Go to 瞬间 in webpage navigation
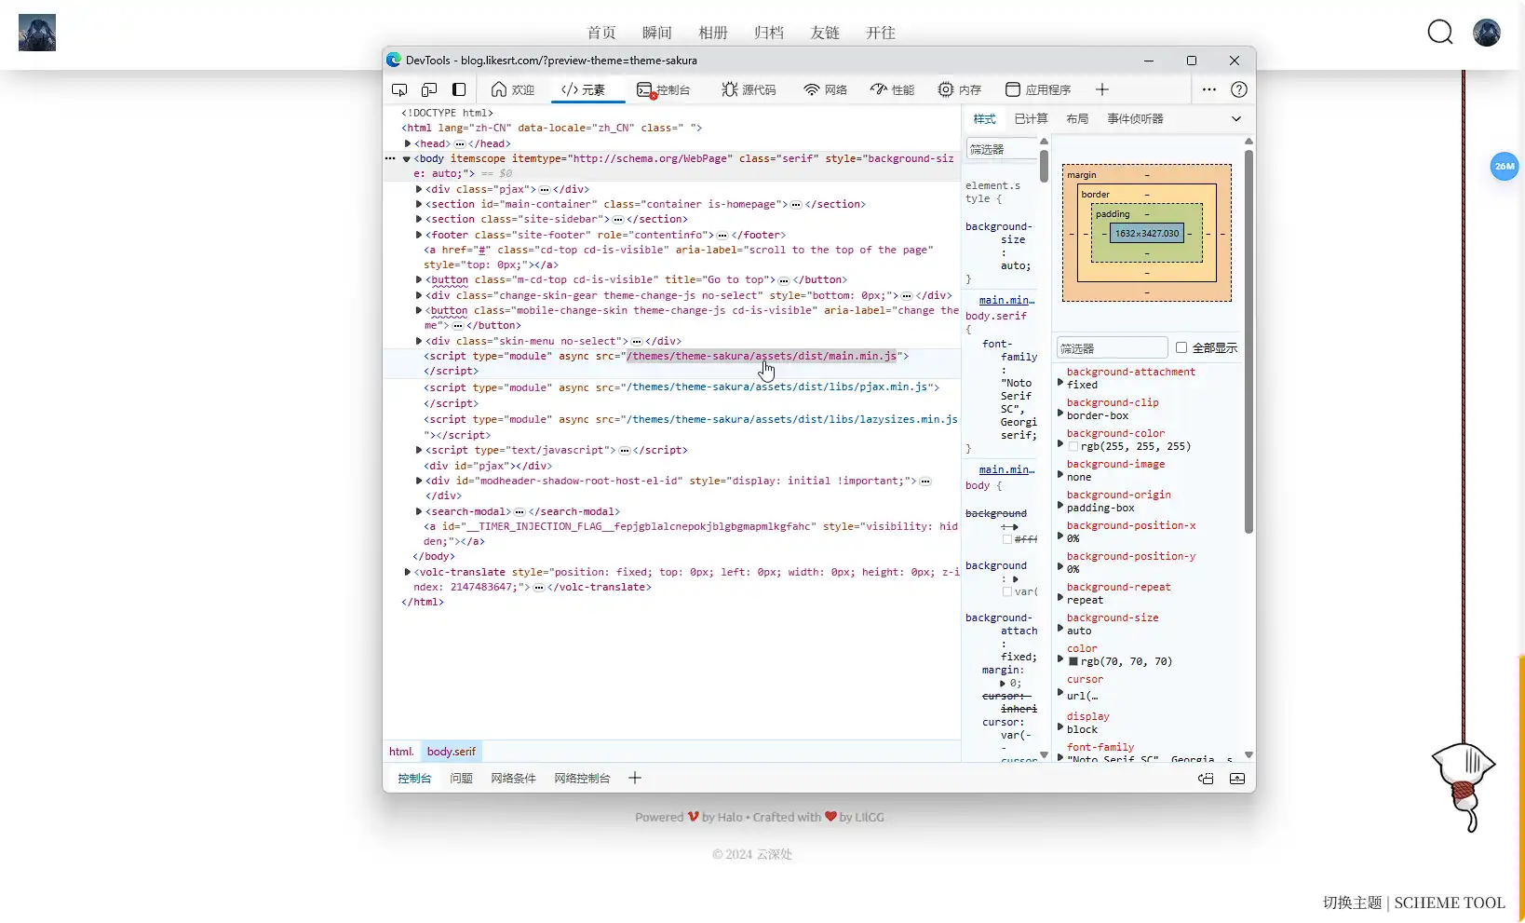This screenshot has width=1525, height=923. pos(657,33)
